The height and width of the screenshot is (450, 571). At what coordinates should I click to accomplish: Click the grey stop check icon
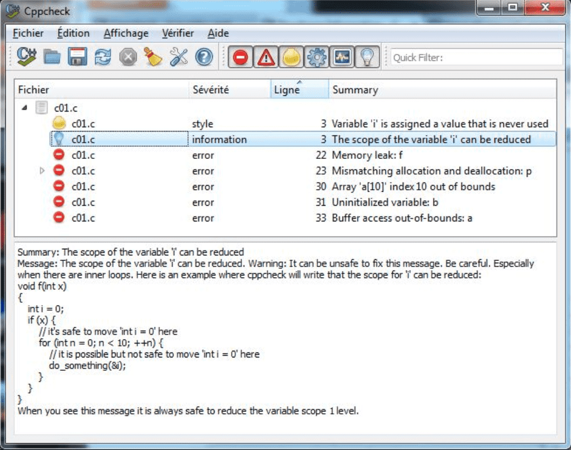click(x=128, y=57)
